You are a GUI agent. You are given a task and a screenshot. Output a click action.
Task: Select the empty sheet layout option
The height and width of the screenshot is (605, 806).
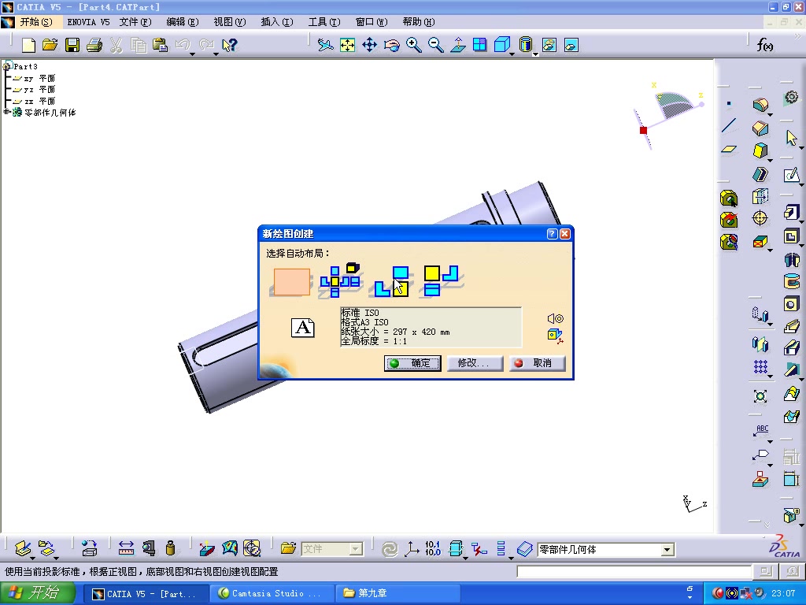click(290, 281)
